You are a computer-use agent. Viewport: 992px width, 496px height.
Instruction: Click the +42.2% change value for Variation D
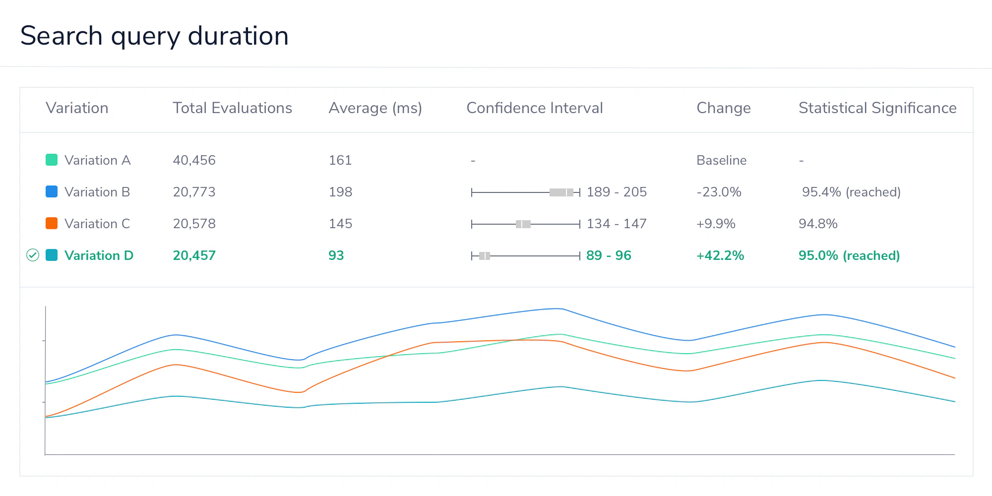point(720,255)
